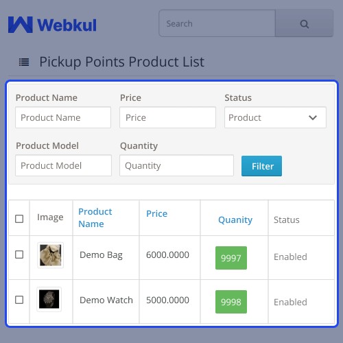Sort table by Quanity column header
The image size is (343, 343).
point(235,220)
